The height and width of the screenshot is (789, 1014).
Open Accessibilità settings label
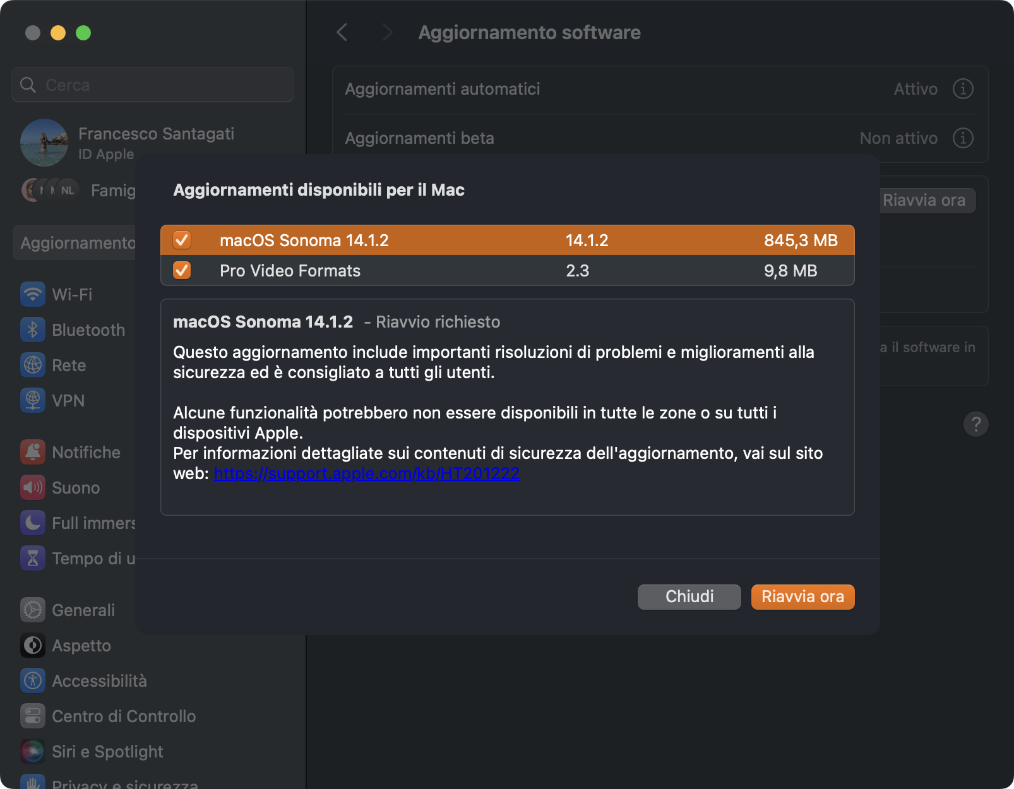click(x=99, y=681)
